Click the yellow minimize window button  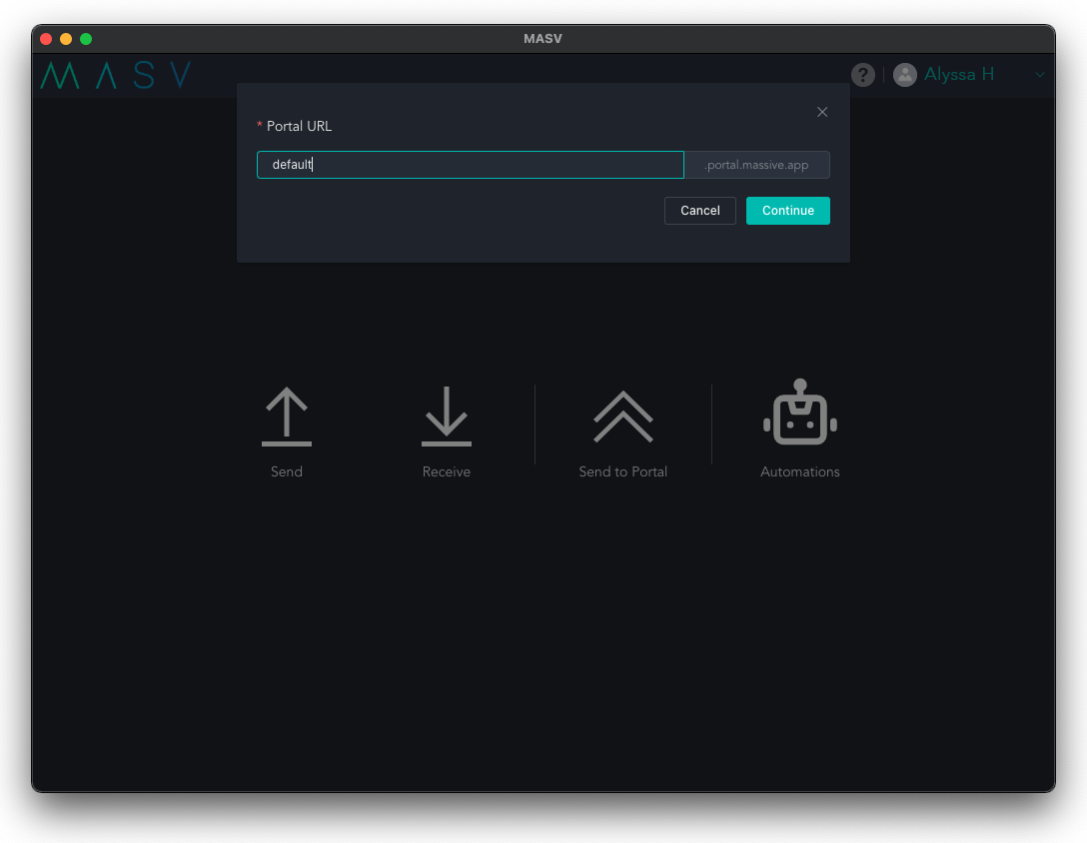pyautogui.click(x=66, y=39)
